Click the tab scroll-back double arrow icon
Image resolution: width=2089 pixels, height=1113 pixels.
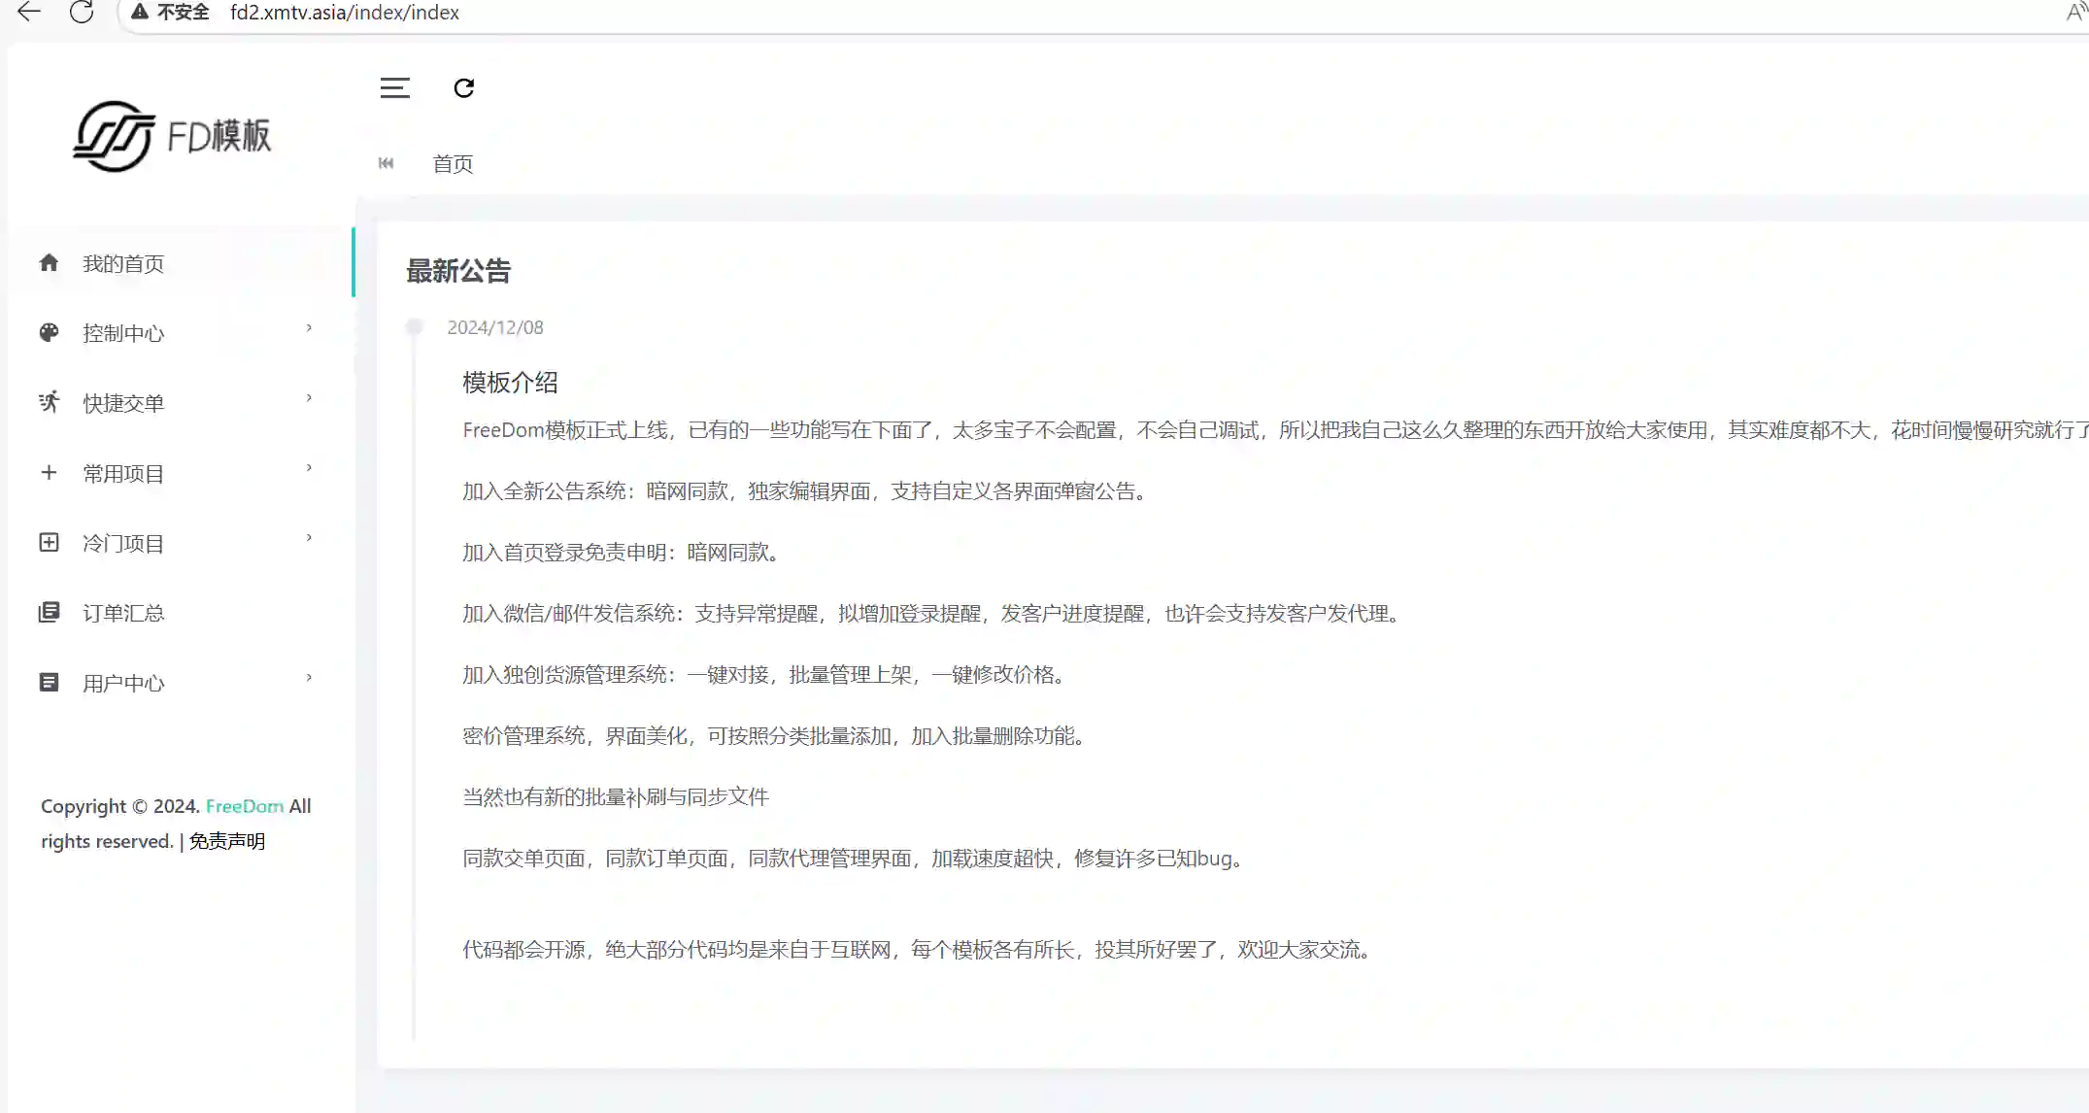tap(386, 163)
